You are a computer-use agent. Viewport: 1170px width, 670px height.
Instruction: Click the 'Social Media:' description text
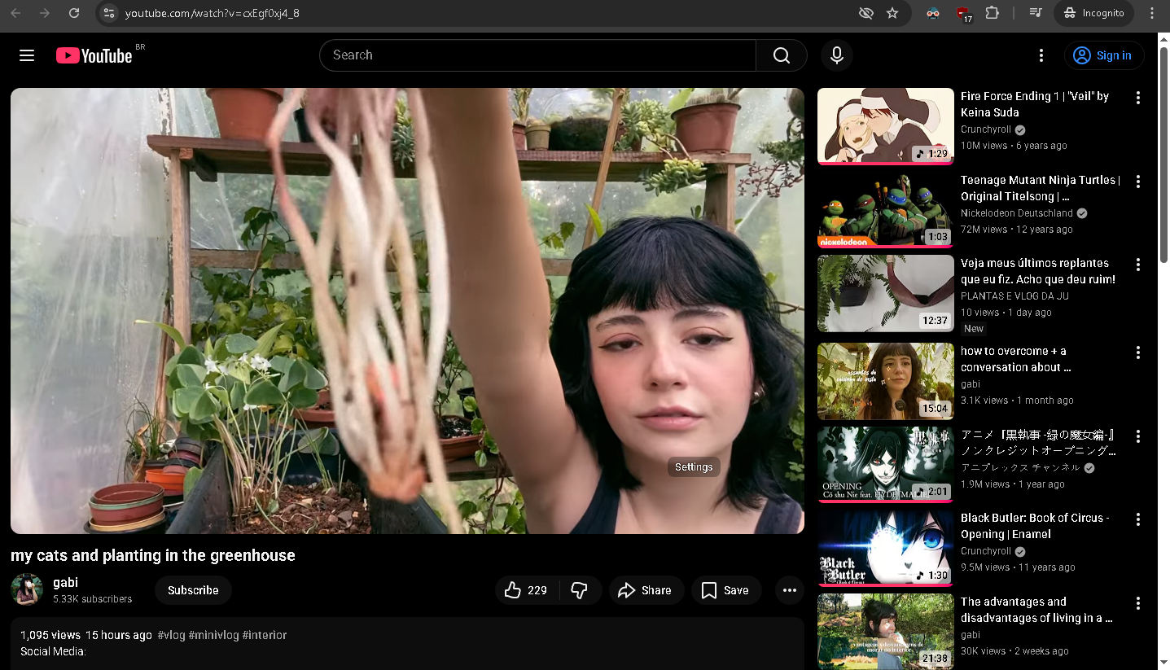[53, 651]
